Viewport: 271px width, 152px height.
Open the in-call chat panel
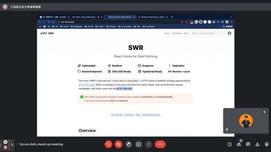click(248, 144)
